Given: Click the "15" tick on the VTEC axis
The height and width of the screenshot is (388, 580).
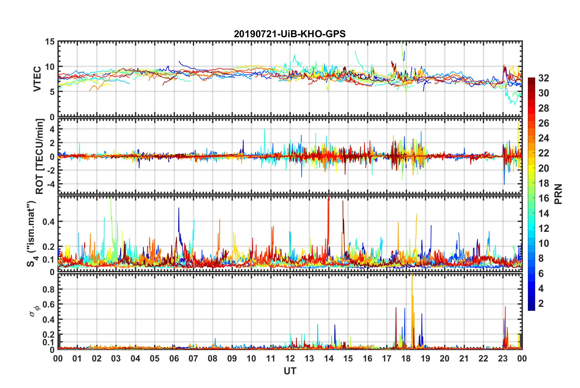Looking at the screenshot, I should pyautogui.click(x=50, y=42).
